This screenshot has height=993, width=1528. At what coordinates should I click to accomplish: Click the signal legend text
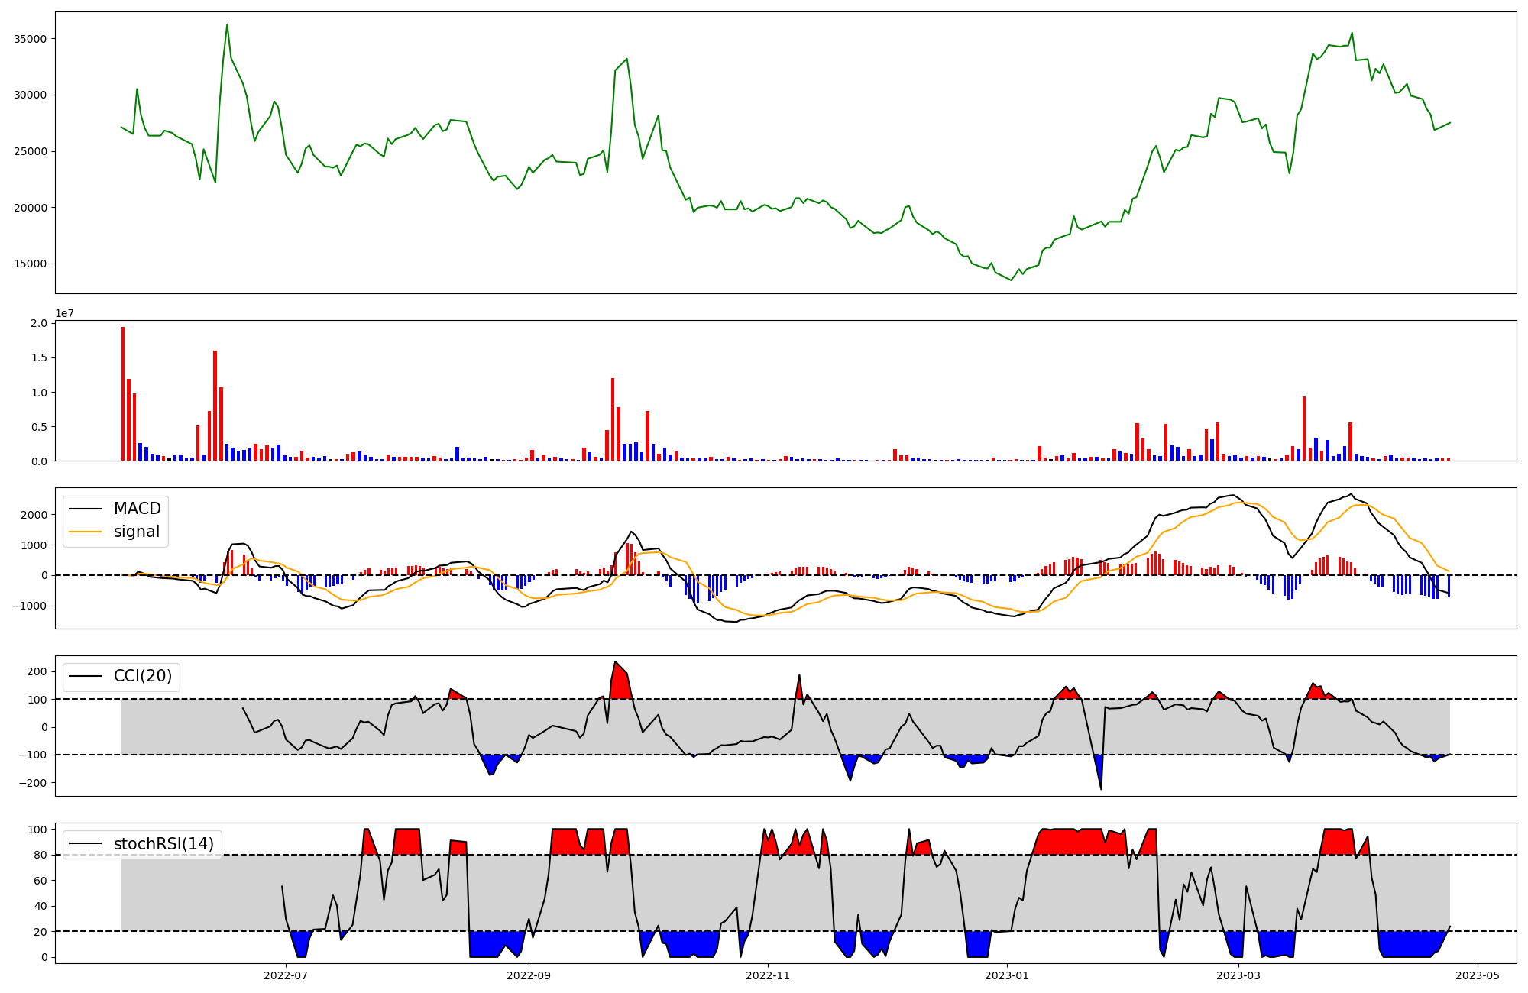pos(137,532)
